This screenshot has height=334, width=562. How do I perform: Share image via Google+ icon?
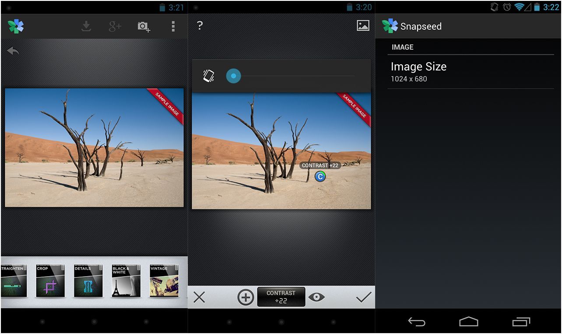coord(115,27)
